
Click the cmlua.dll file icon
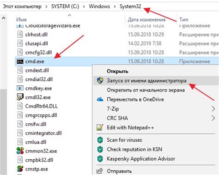click(x=20, y=142)
